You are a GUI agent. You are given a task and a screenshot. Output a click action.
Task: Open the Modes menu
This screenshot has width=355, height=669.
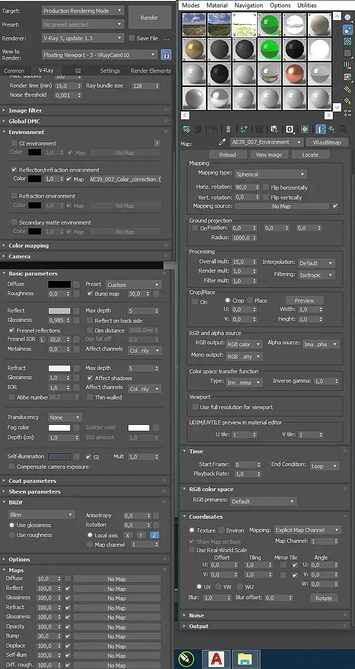191,5
